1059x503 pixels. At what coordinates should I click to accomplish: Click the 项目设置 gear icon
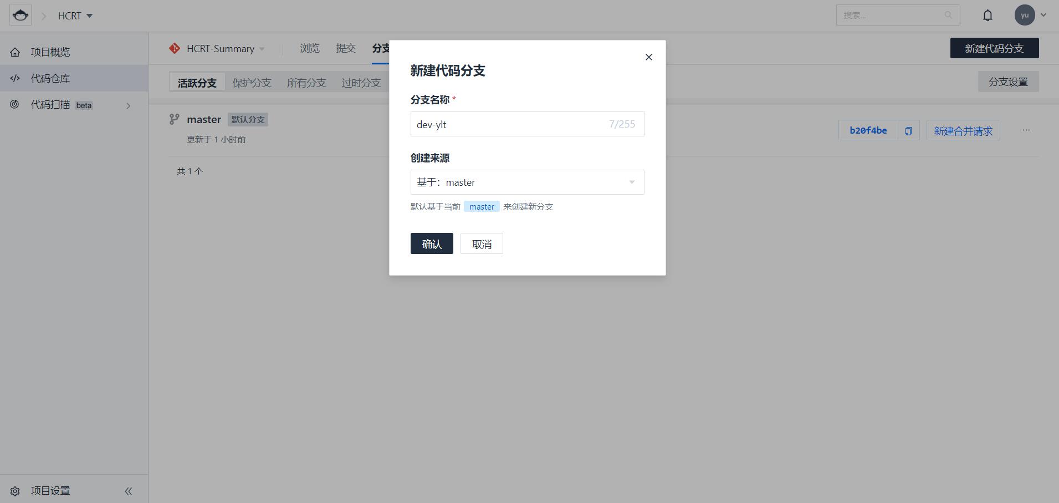click(15, 491)
